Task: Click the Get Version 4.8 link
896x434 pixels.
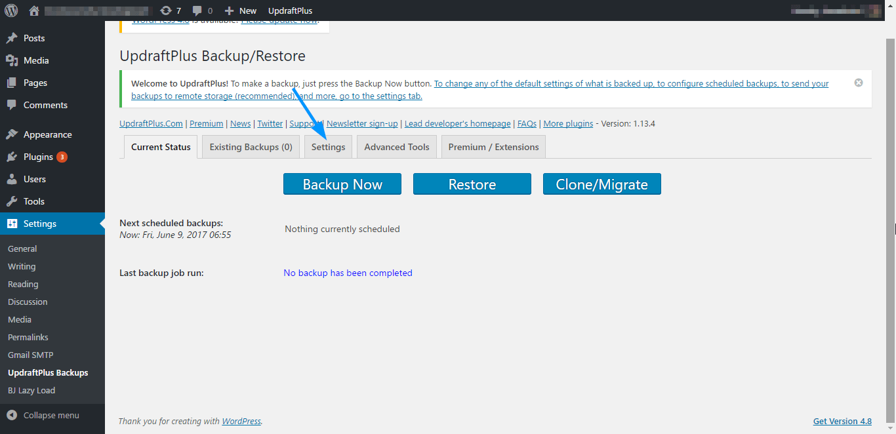Action: tap(842, 421)
